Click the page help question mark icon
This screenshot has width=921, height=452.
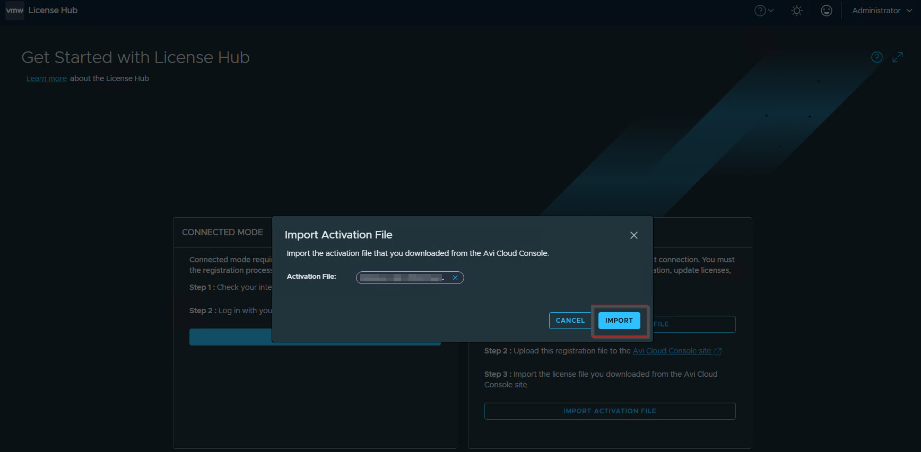[x=877, y=57]
